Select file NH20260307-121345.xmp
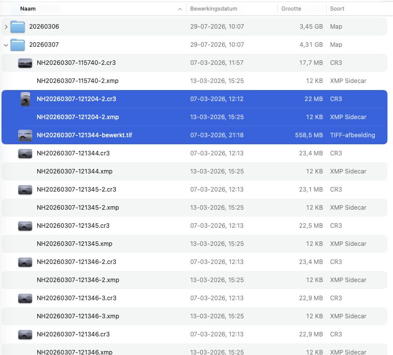The image size is (393, 355). click(74, 244)
